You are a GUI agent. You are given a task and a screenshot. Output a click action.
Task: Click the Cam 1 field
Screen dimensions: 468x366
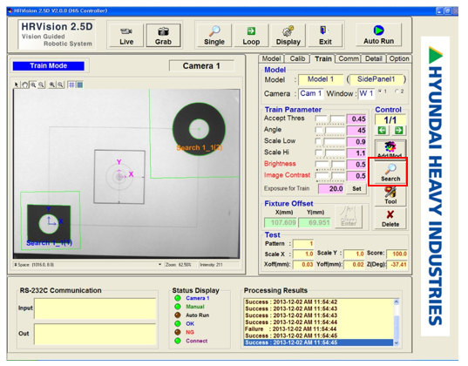click(x=311, y=94)
